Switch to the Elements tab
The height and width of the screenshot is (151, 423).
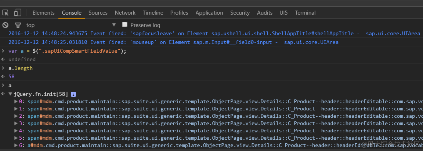(x=43, y=13)
